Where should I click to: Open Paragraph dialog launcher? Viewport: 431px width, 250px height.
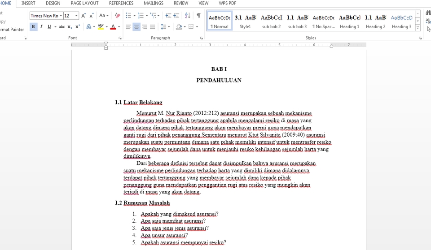201,38
